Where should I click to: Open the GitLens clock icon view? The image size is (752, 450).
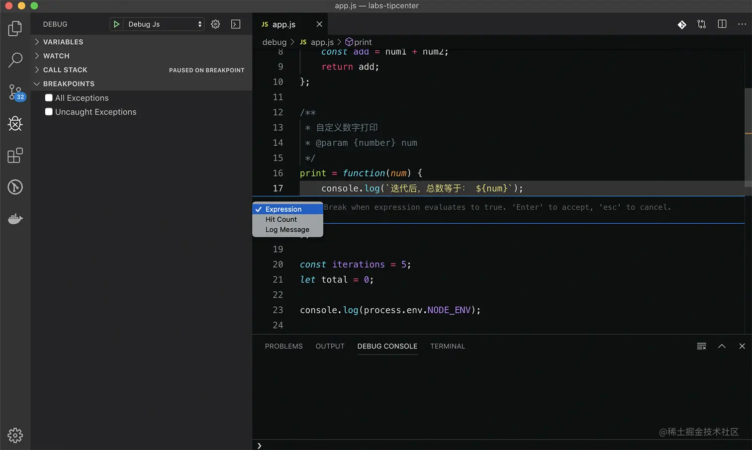point(15,187)
